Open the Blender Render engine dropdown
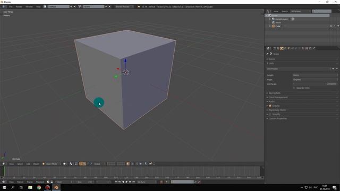 124,7
